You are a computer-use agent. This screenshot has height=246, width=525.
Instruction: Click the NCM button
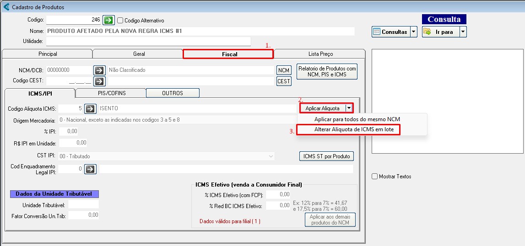[x=284, y=70]
